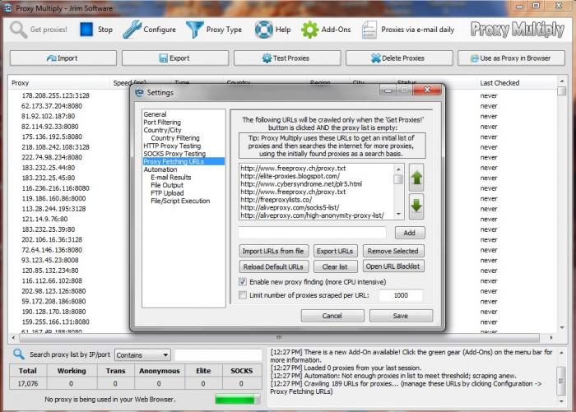Click the URL list scroll-up arrow

(398, 169)
